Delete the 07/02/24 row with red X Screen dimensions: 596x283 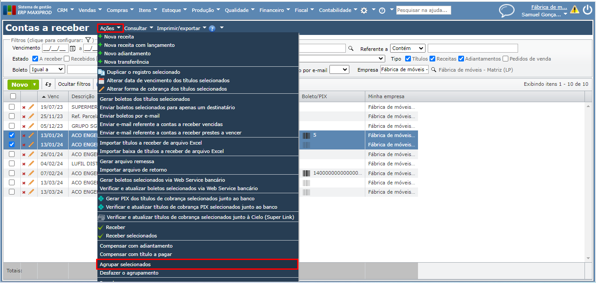pyautogui.click(x=24, y=174)
